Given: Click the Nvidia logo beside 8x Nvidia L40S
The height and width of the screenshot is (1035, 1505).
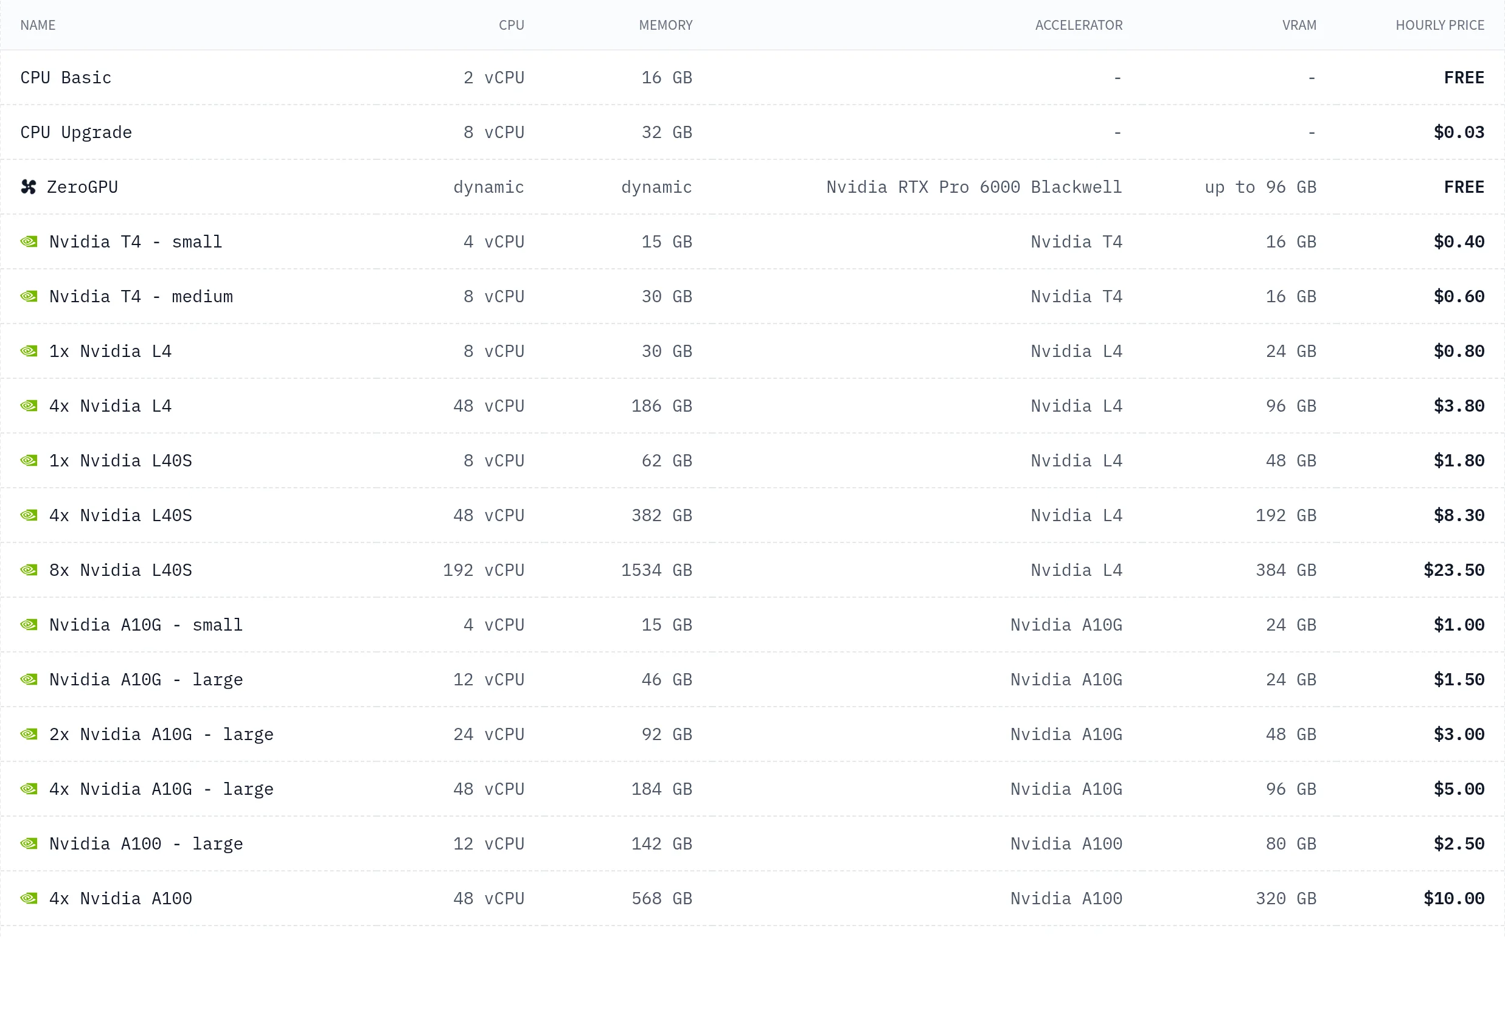Looking at the screenshot, I should (29, 570).
